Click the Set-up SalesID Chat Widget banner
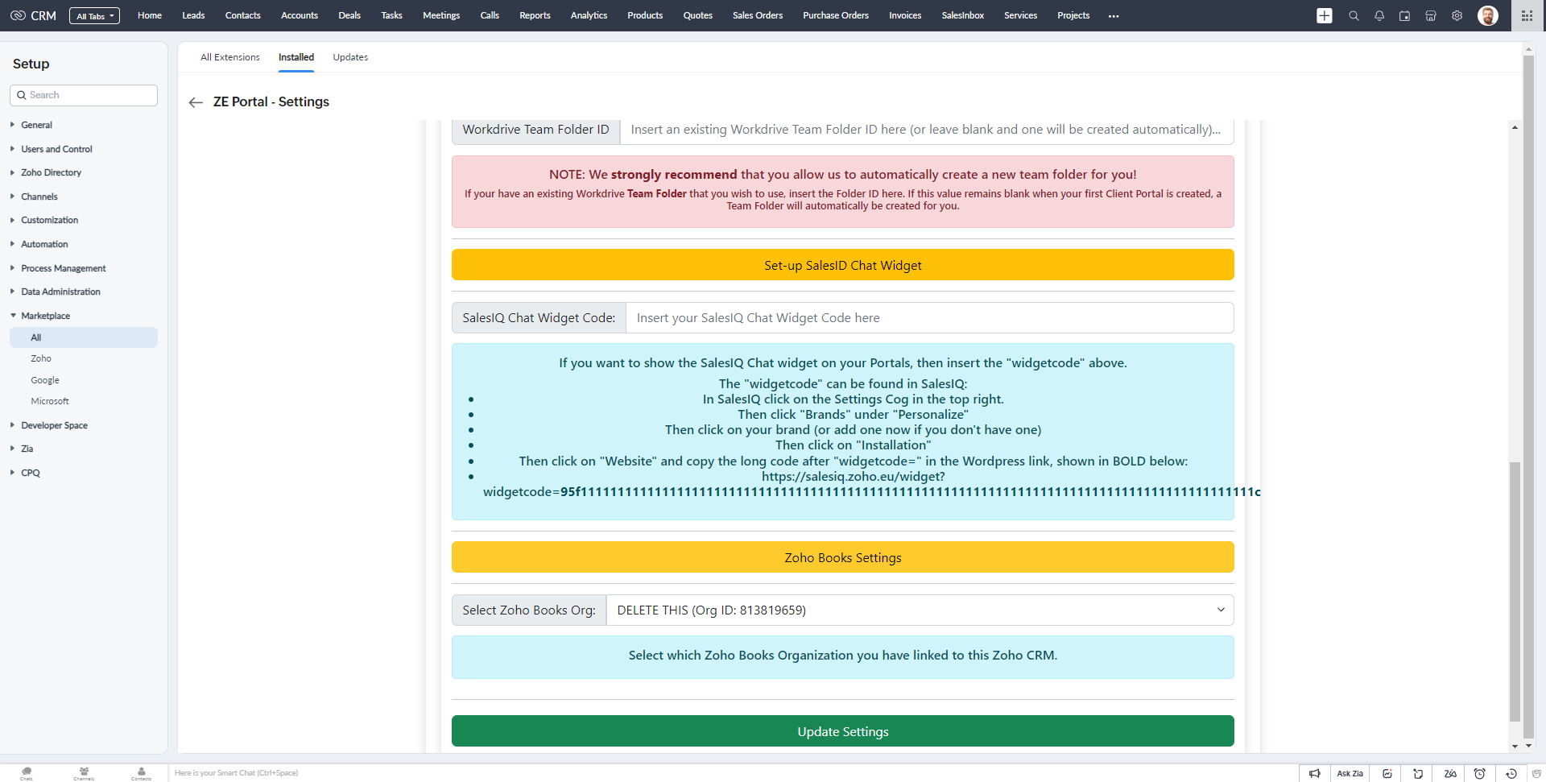This screenshot has height=782, width=1546. pos(843,265)
